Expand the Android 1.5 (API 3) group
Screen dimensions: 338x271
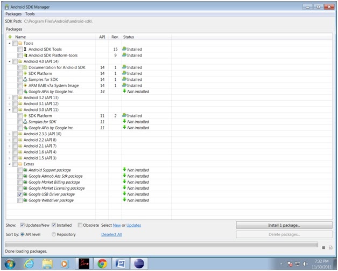[x=10, y=158]
